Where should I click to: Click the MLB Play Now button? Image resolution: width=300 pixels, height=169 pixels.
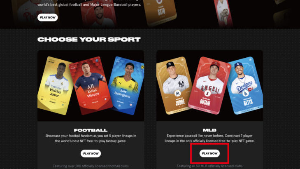(209, 153)
